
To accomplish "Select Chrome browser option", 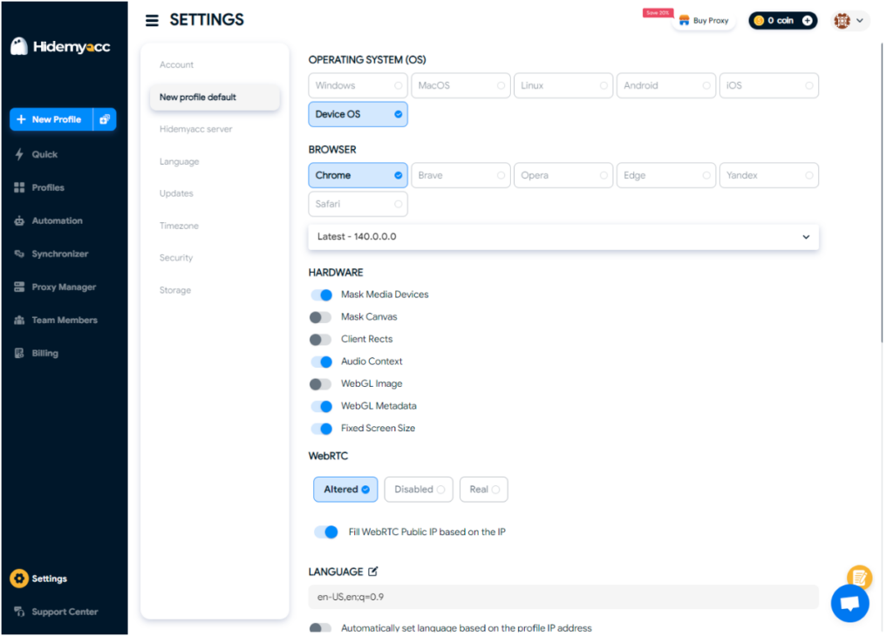I will 358,175.
